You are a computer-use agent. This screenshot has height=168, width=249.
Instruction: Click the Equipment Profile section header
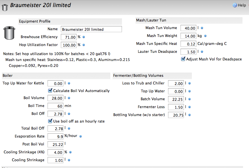pyautogui.click(x=70, y=21)
